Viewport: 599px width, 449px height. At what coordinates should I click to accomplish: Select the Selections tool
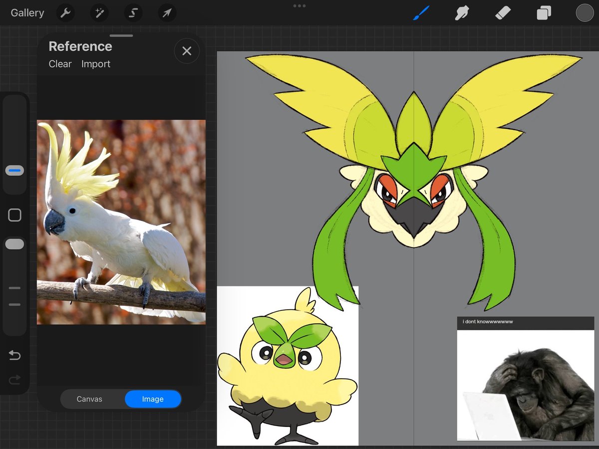click(x=133, y=13)
